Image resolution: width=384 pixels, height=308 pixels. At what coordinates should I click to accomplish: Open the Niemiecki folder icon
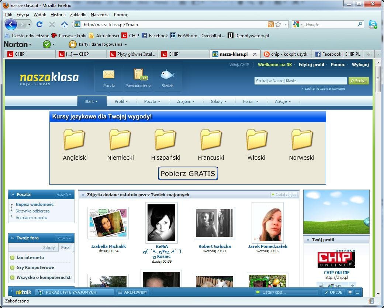tap(120, 139)
